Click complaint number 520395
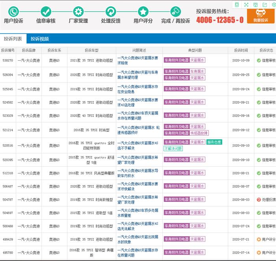 point(8,160)
